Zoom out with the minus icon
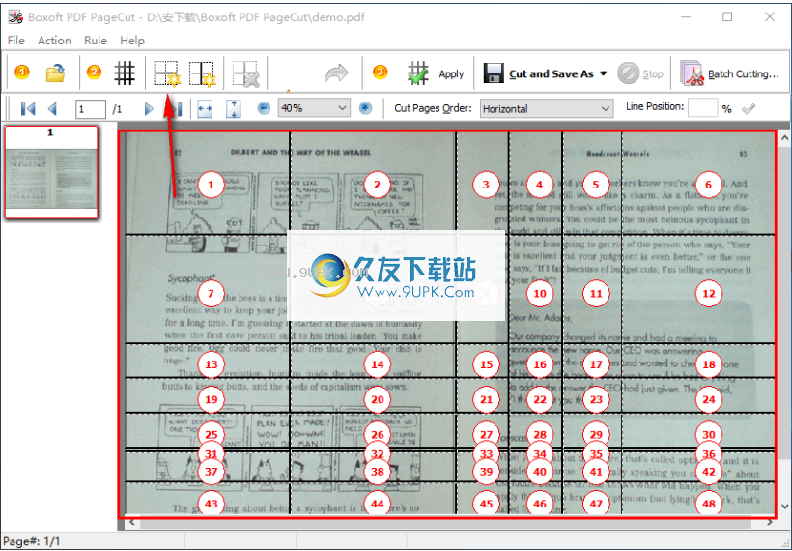Image resolution: width=792 pixels, height=551 pixels. (x=264, y=108)
